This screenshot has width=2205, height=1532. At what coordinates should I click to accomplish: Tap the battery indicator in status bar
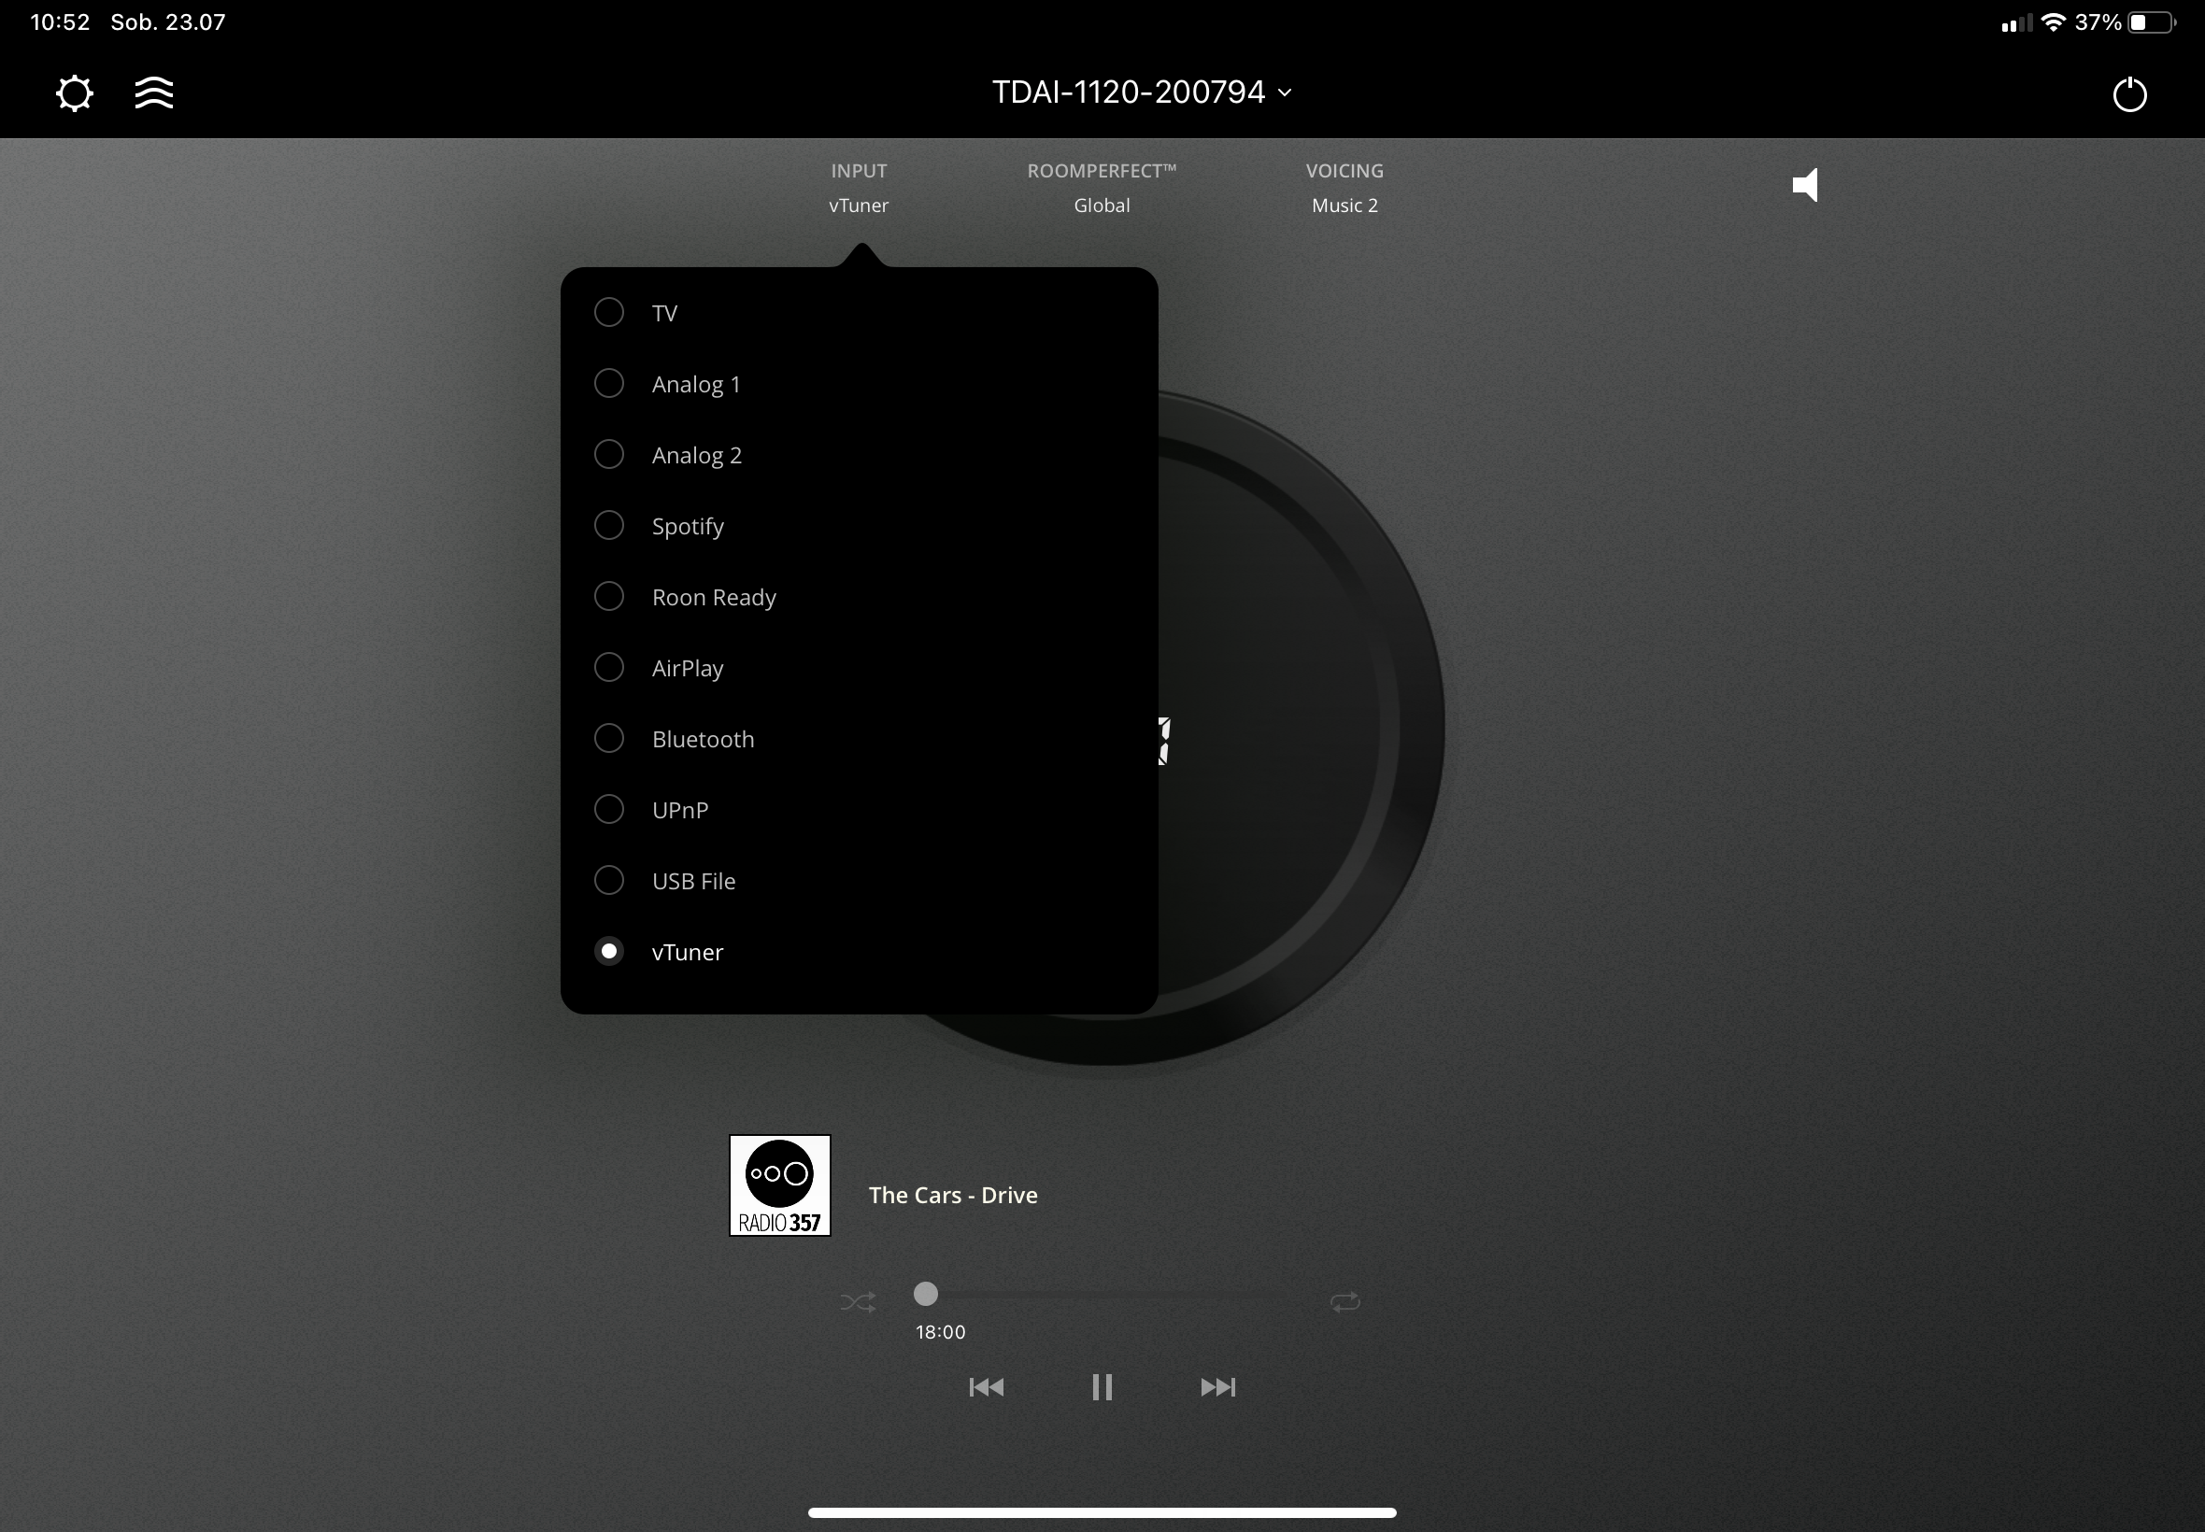point(2150,22)
